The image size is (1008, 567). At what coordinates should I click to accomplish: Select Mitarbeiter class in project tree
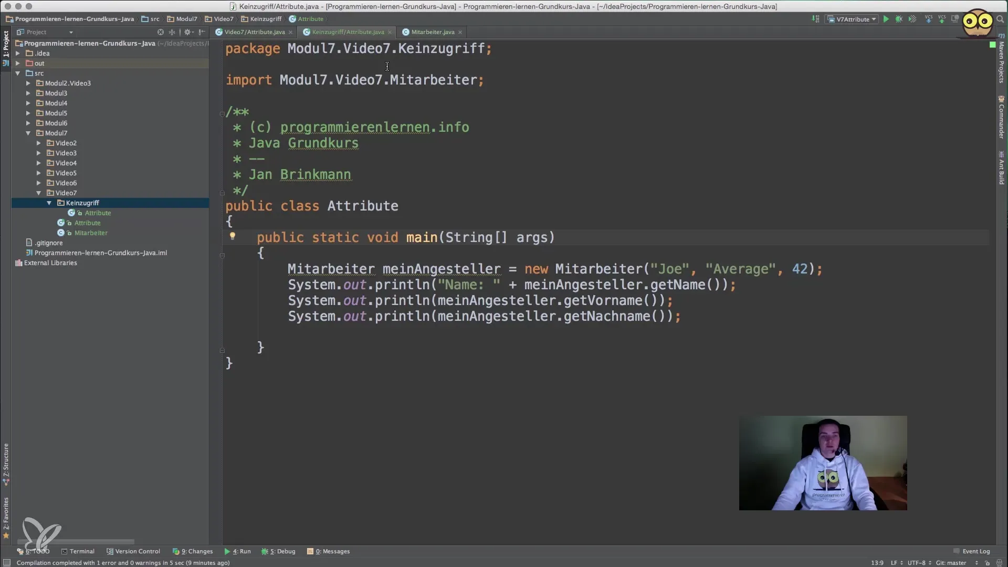click(91, 233)
